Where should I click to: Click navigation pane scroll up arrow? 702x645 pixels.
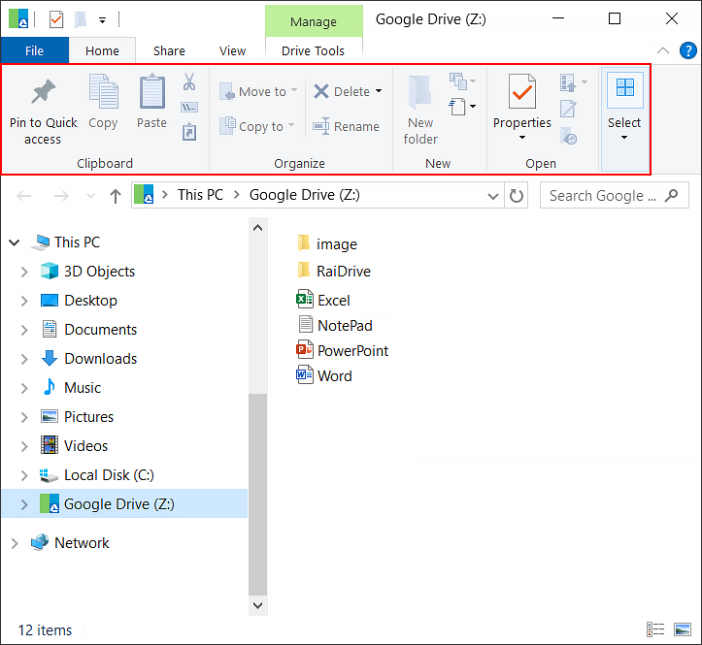pos(257,228)
